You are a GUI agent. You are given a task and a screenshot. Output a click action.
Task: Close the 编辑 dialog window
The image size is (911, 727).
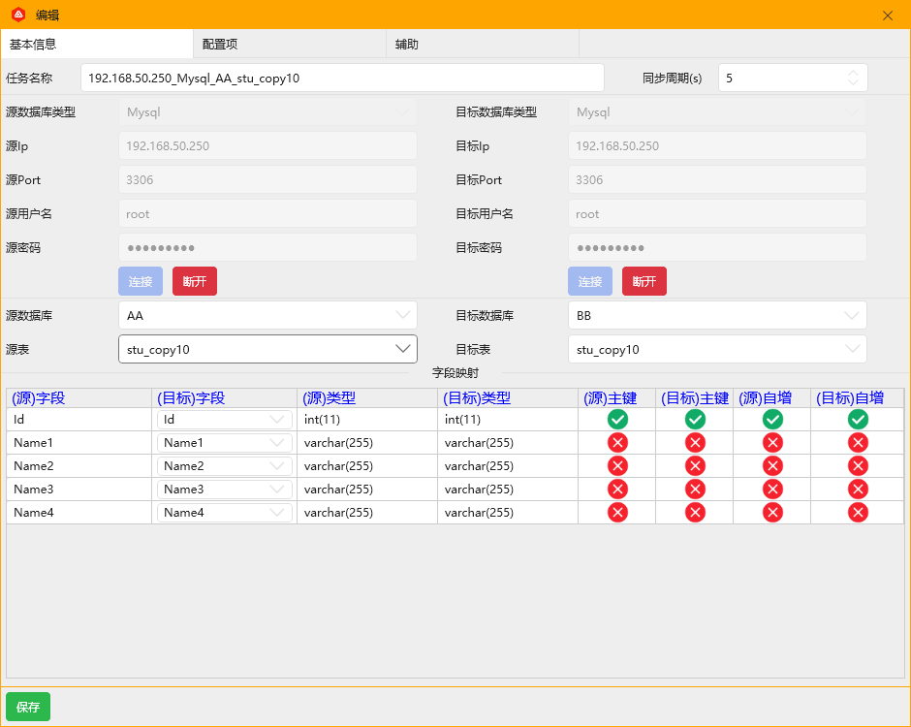click(x=887, y=16)
